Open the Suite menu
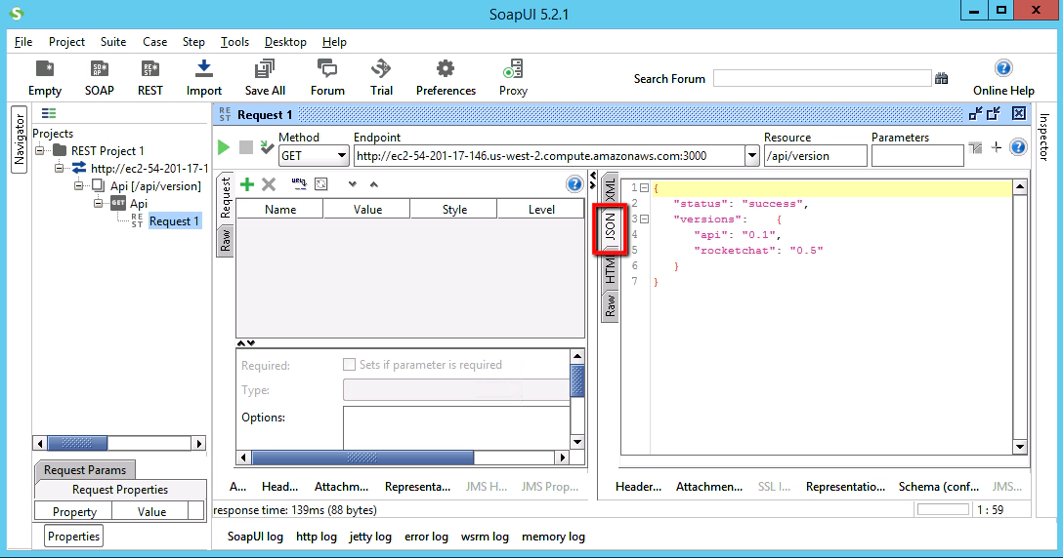Viewport: 1063px width, 558px height. [113, 42]
